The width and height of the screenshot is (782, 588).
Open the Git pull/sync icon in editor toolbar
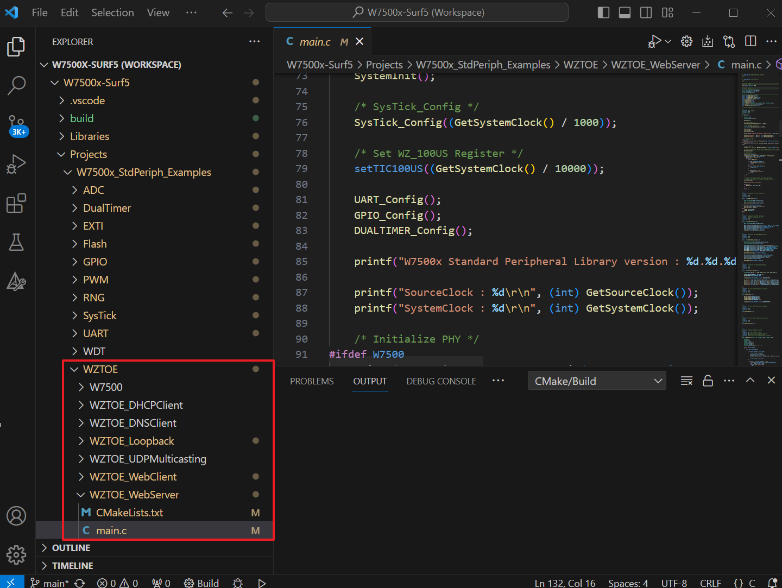click(x=729, y=41)
